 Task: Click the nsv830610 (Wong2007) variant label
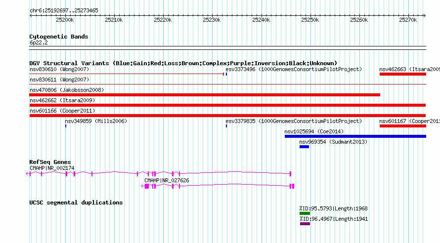pyautogui.click(x=59, y=69)
